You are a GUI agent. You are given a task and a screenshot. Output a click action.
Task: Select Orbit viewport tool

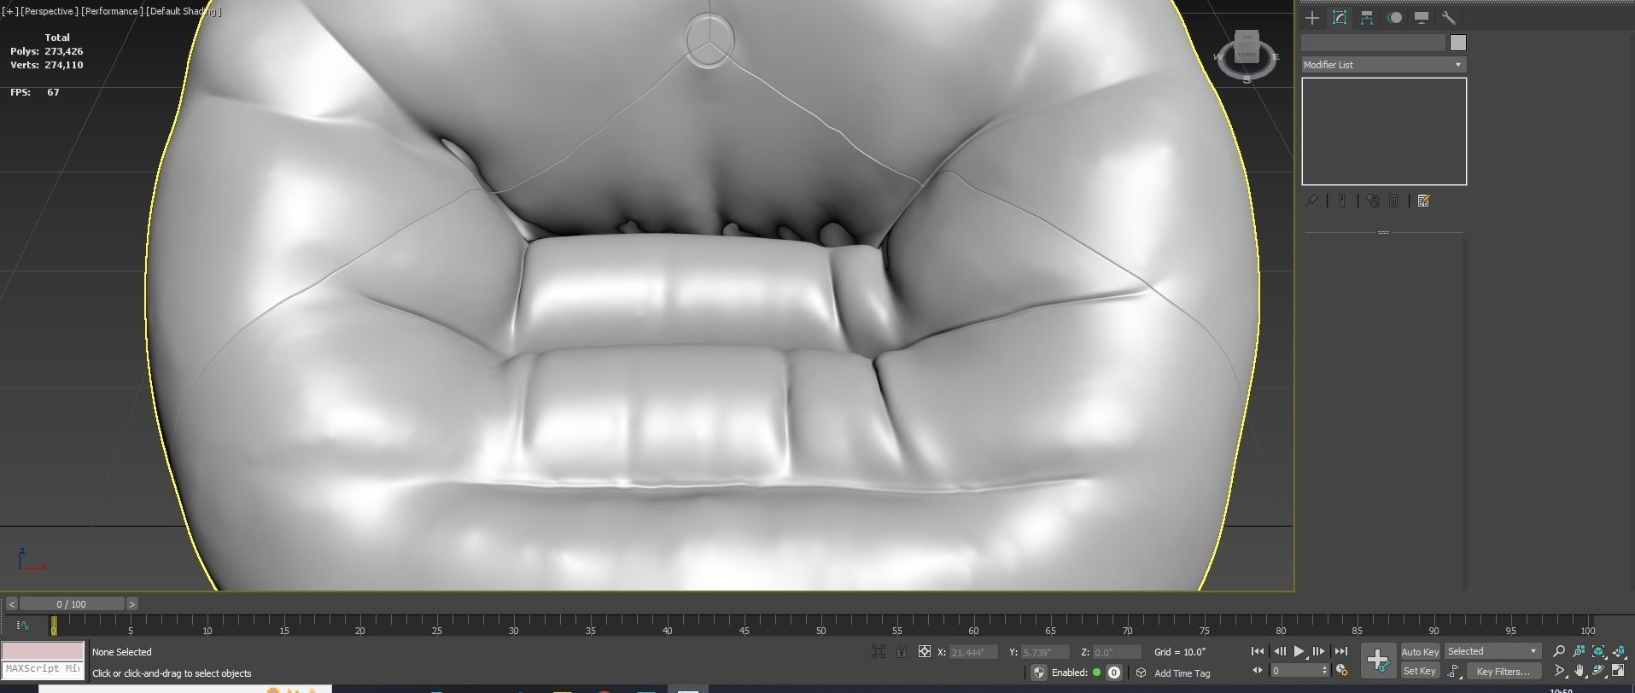1599,671
